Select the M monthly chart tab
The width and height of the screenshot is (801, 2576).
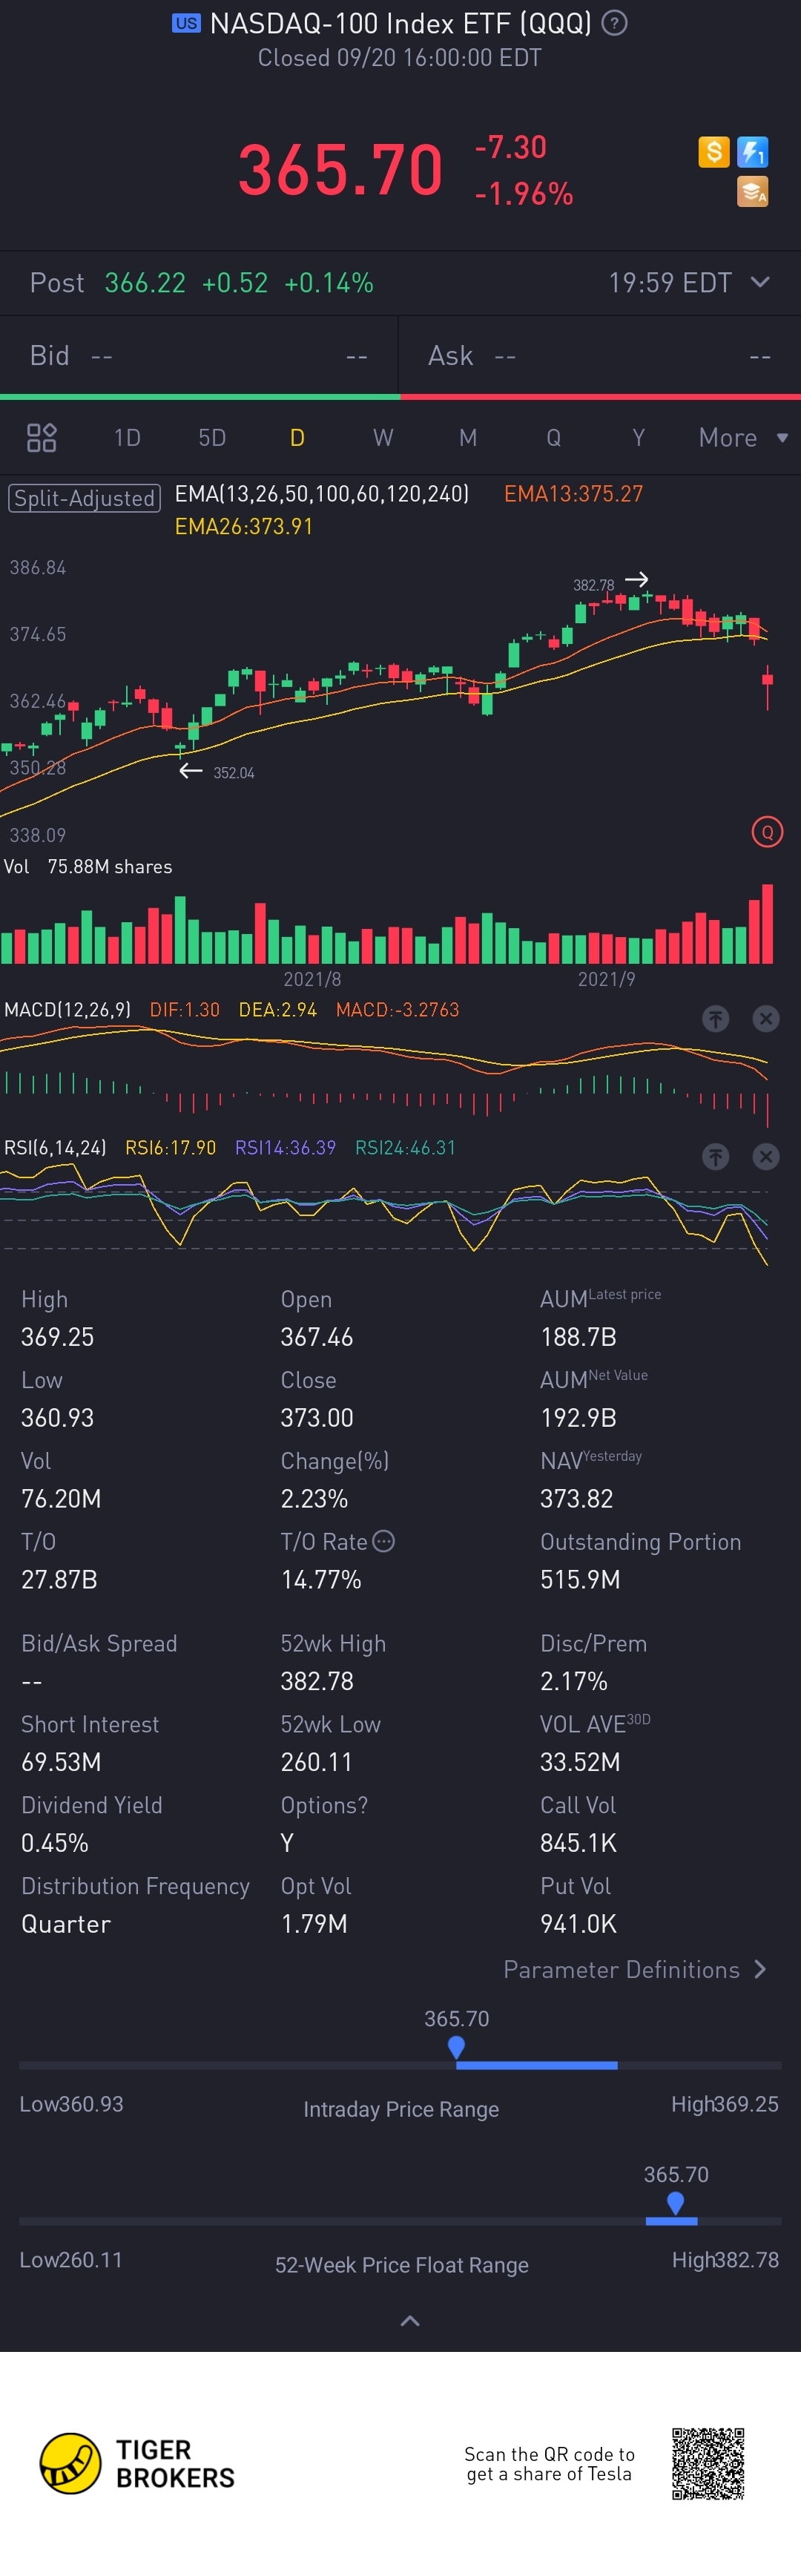[468, 438]
